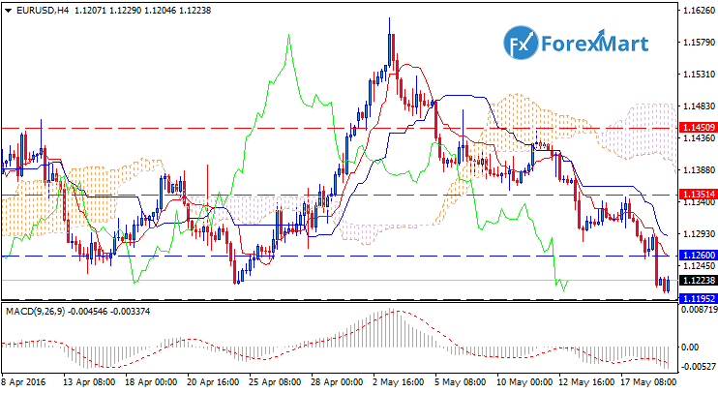Click the 0.008719 value on MACD scale
Viewport: 718px width, 393px height.
(x=697, y=310)
